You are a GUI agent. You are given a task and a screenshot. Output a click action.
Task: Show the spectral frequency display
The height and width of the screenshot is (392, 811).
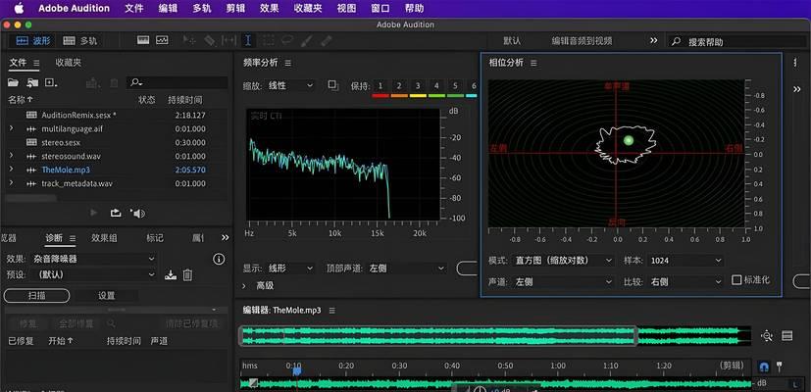143,40
